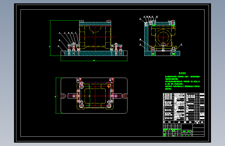
Task: Select the green technical requirements heading
Action: [182, 73]
